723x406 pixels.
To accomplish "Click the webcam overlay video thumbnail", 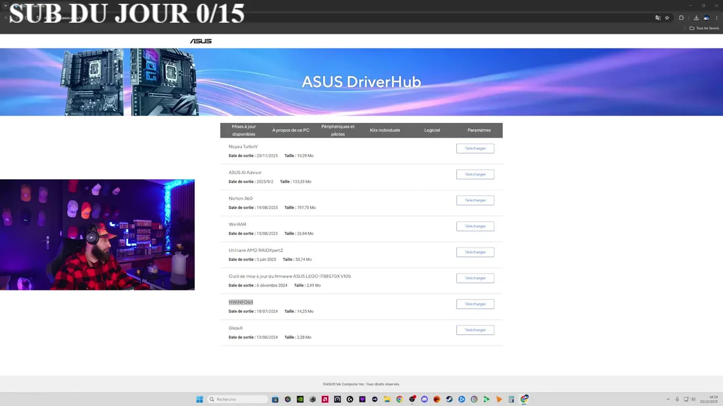I will (x=97, y=235).
